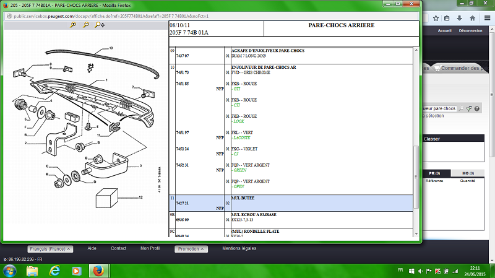This screenshot has width=495, height=278.
Task: Click the MUL ECROU A EMBASE row title
Action: tap(254, 215)
